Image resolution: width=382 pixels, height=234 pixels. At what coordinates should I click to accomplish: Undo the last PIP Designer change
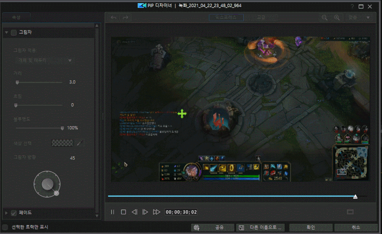[113, 17]
